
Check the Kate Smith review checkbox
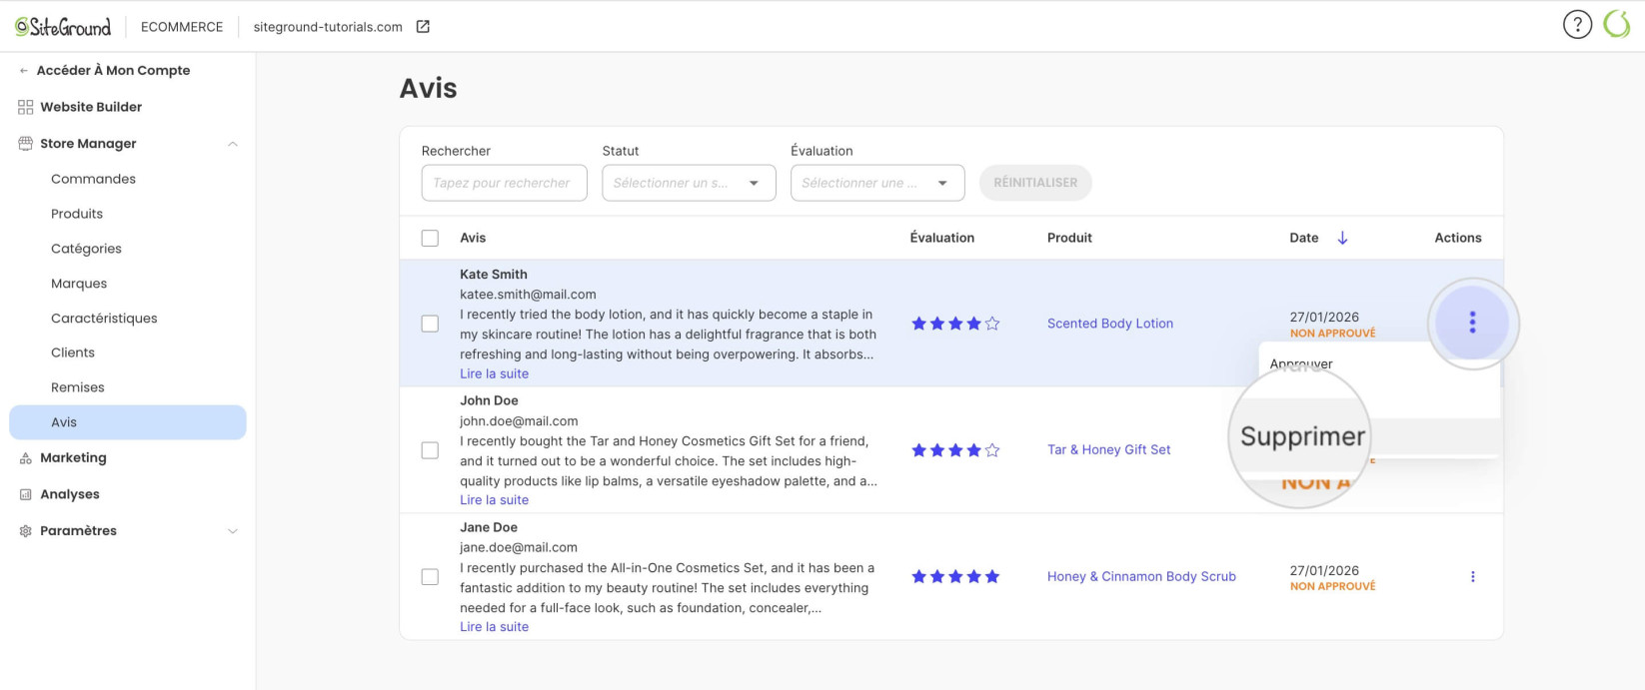click(x=430, y=324)
